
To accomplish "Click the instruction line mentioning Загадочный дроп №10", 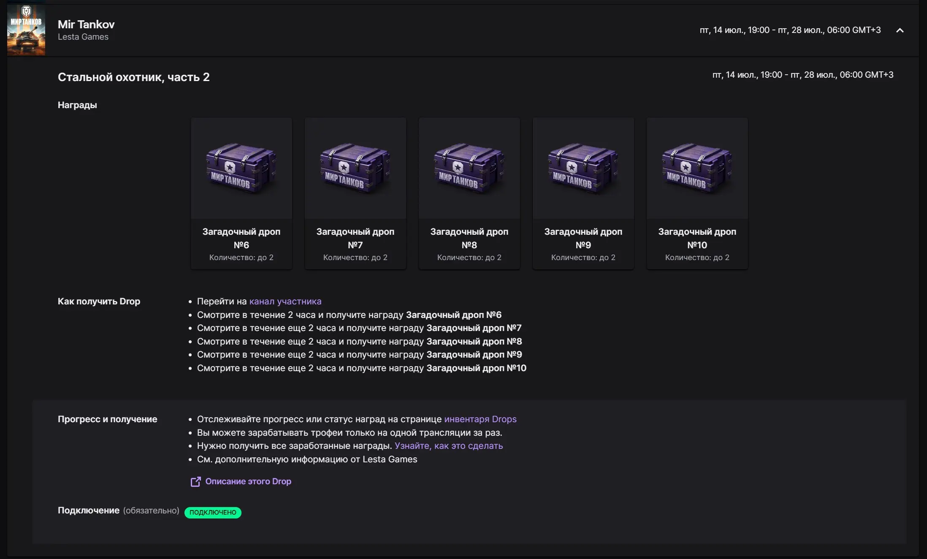I will click(362, 368).
